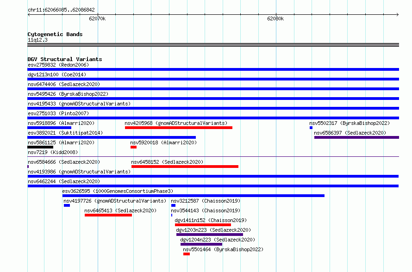
Task: Click the purple bar for dgv1204n223
Action: [201, 244]
